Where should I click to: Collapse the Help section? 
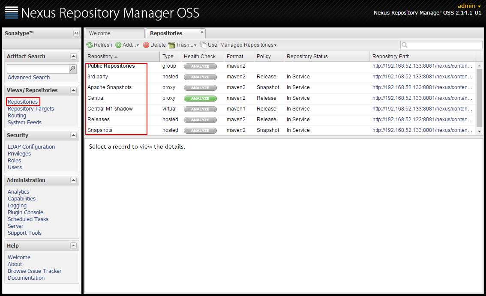click(x=73, y=246)
